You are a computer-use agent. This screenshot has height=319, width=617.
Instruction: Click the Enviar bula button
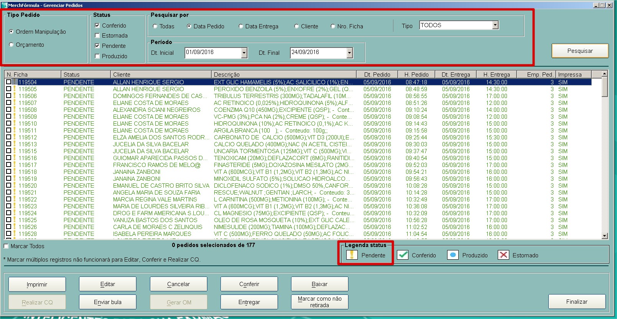108,302
